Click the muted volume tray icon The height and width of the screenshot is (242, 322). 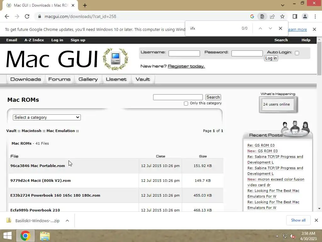(x=292, y=236)
